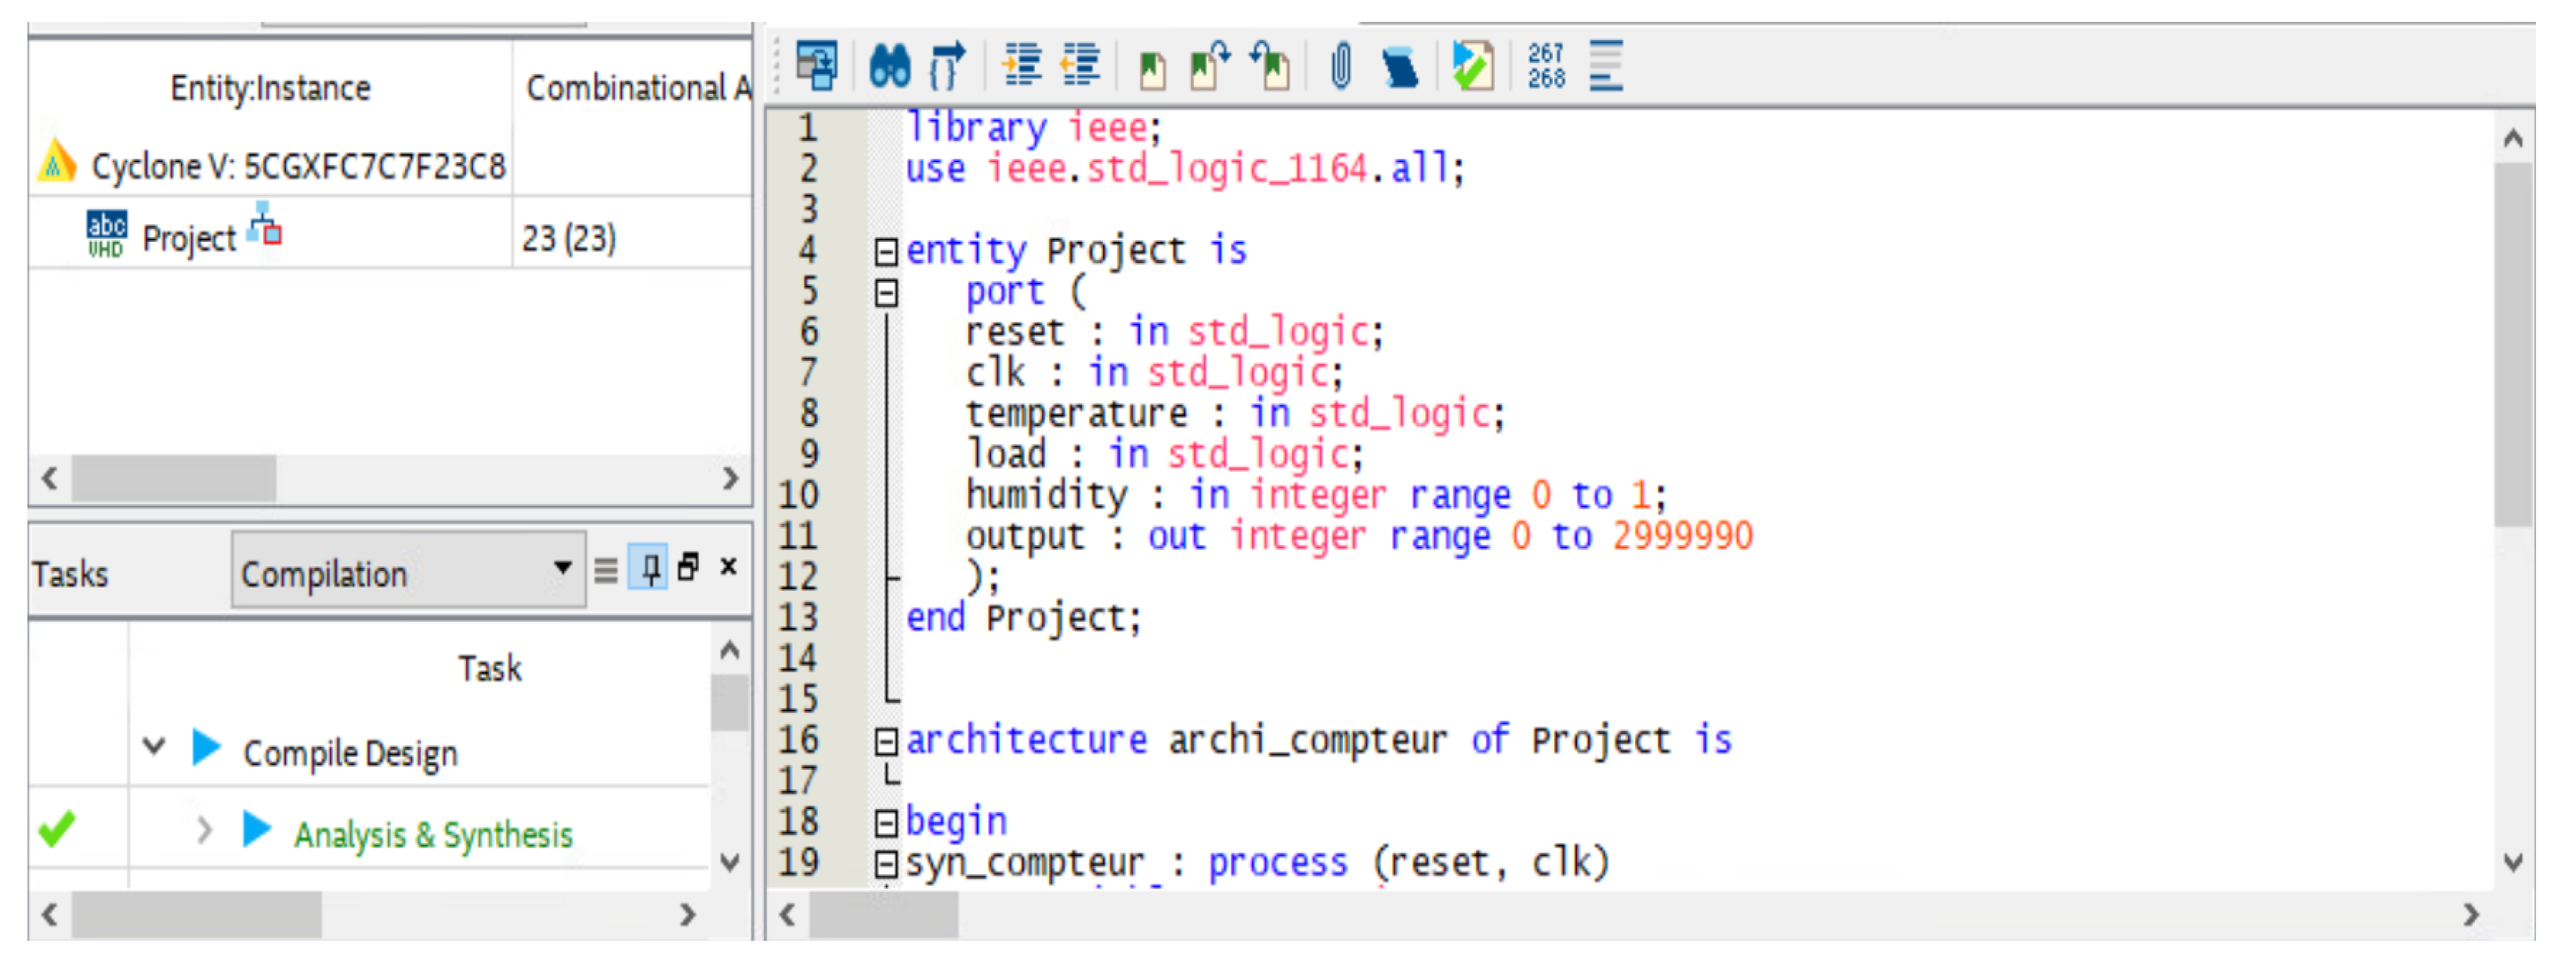Jump to the next bookmark icon
The width and height of the screenshot is (2565, 968).
[x=1209, y=67]
